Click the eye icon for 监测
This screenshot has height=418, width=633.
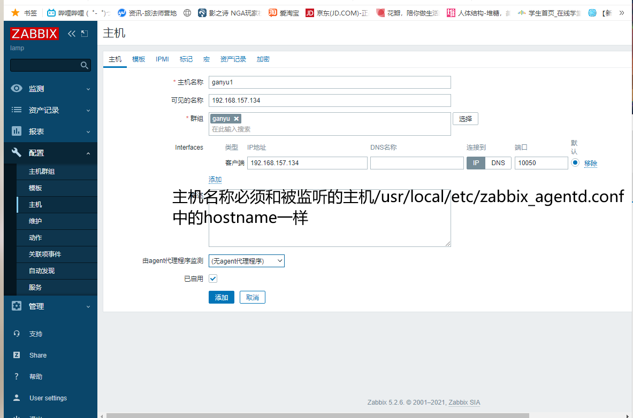tap(17, 88)
